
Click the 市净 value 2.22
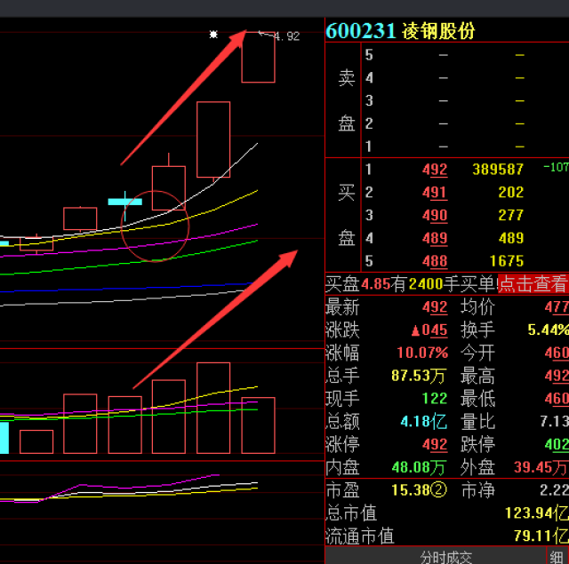point(555,490)
